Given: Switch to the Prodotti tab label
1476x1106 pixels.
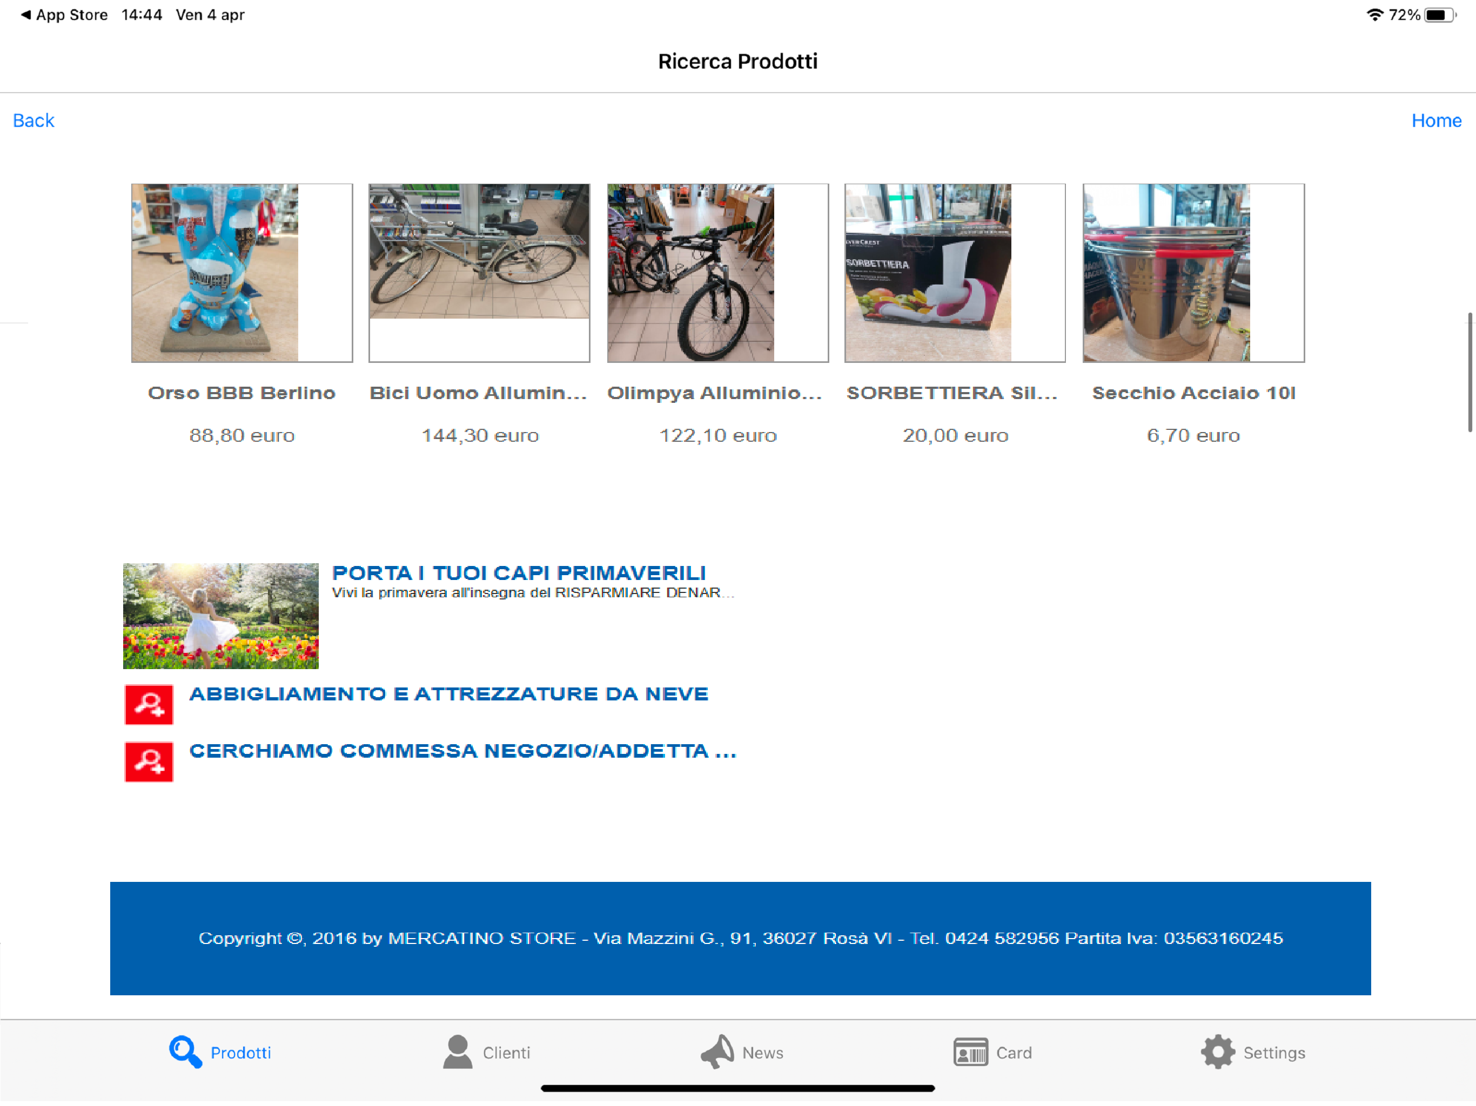Looking at the screenshot, I should [241, 1053].
